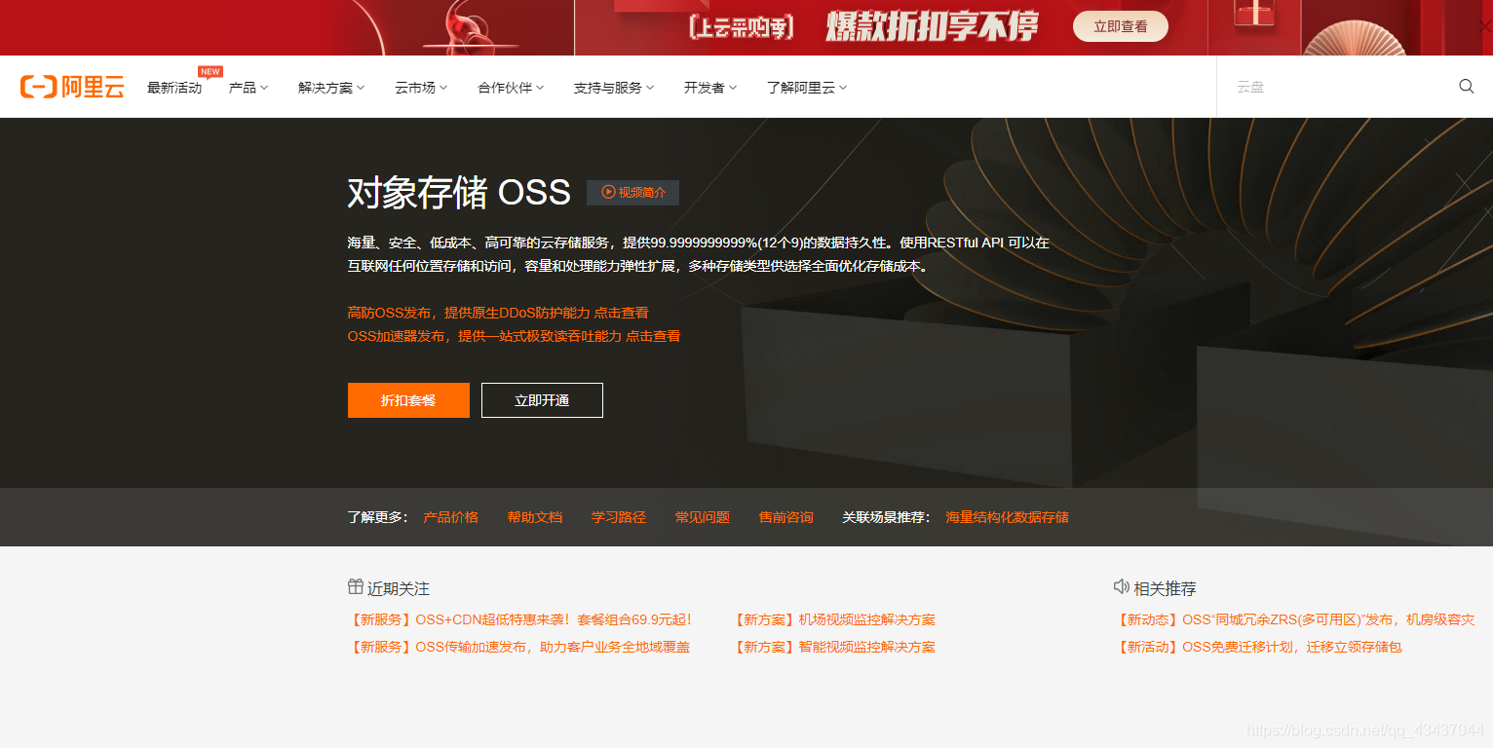1493x748 pixels.
Task: Click the search magnifier icon
Action: click(1466, 87)
